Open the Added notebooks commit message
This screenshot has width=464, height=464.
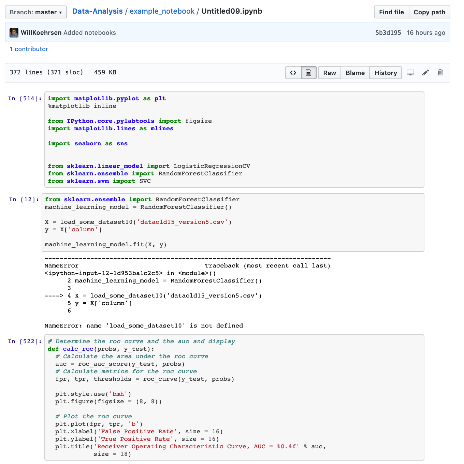click(90, 33)
